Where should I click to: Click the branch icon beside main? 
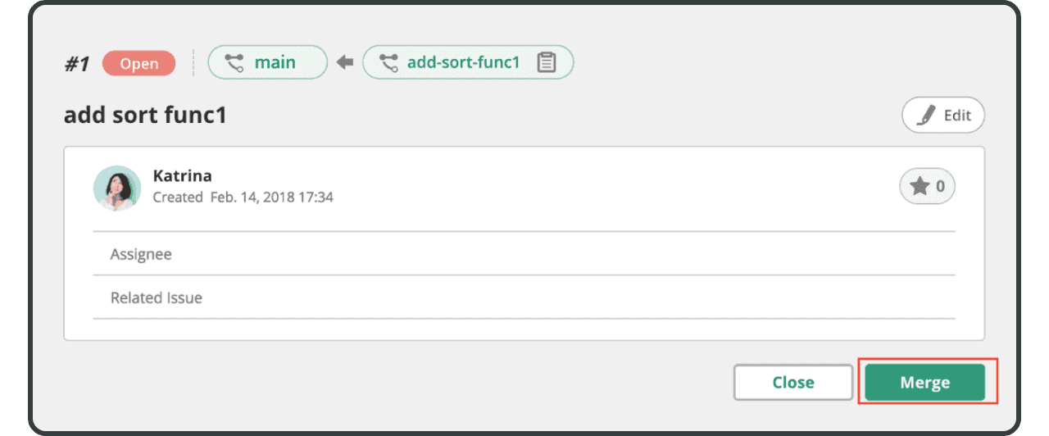click(x=234, y=62)
